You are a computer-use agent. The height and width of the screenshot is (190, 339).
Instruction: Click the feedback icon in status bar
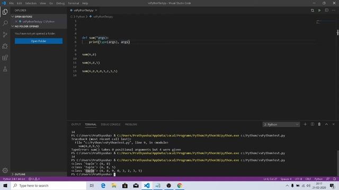(x=328, y=179)
